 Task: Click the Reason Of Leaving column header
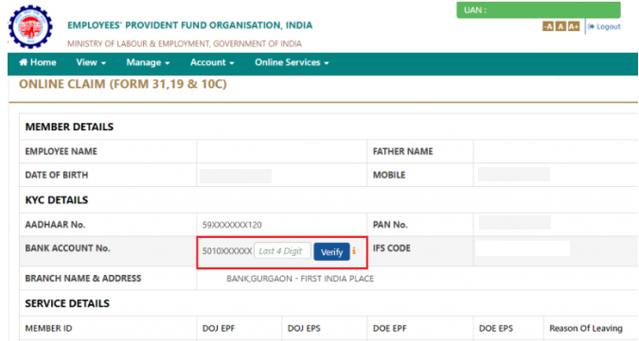[586, 328]
